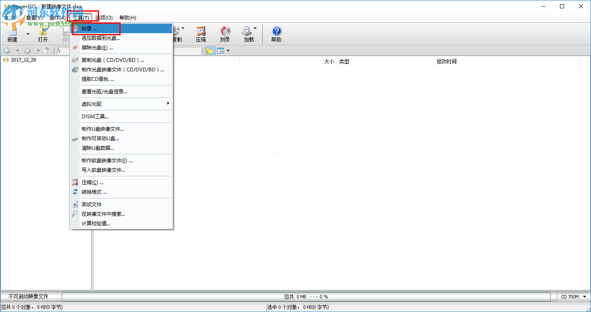Open the forward history dropdown arrow

click(38, 51)
